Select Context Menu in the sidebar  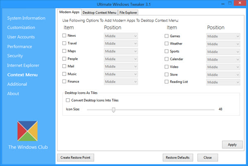(x=22, y=75)
